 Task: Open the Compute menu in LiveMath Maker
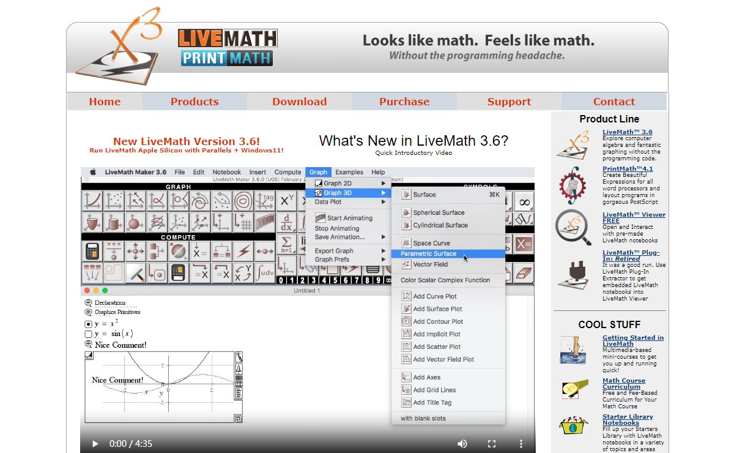click(287, 172)
